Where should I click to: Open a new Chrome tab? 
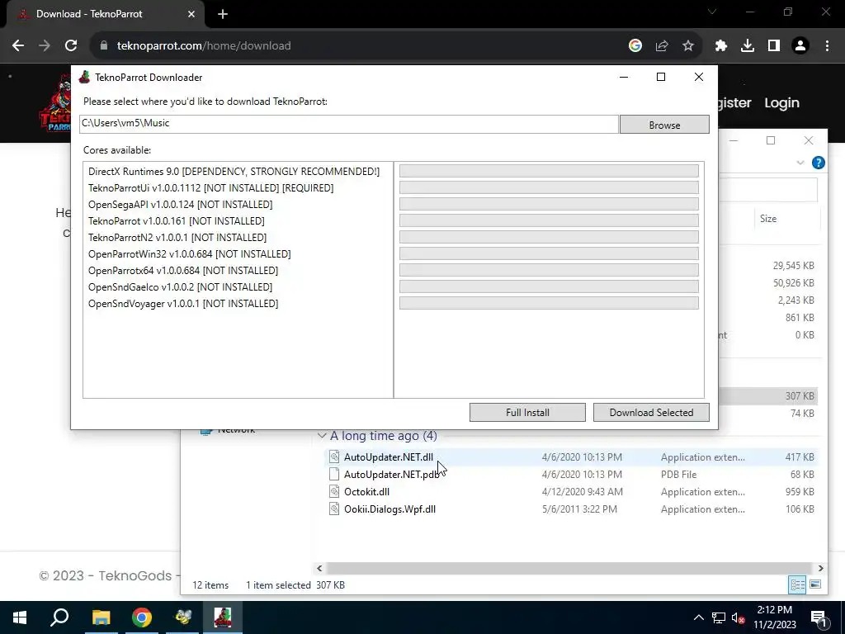pos(223,14)
